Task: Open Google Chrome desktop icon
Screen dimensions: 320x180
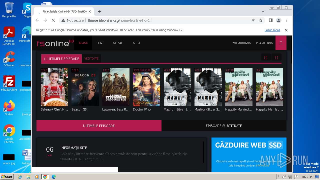Action: click(x=9, y=134)
